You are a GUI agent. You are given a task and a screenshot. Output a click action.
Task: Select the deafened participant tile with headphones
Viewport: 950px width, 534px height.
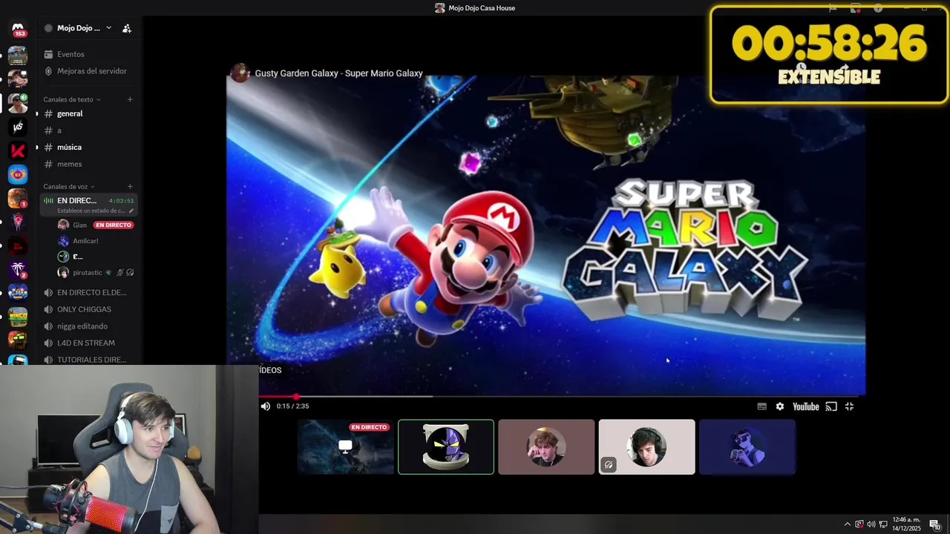[647, 447]
